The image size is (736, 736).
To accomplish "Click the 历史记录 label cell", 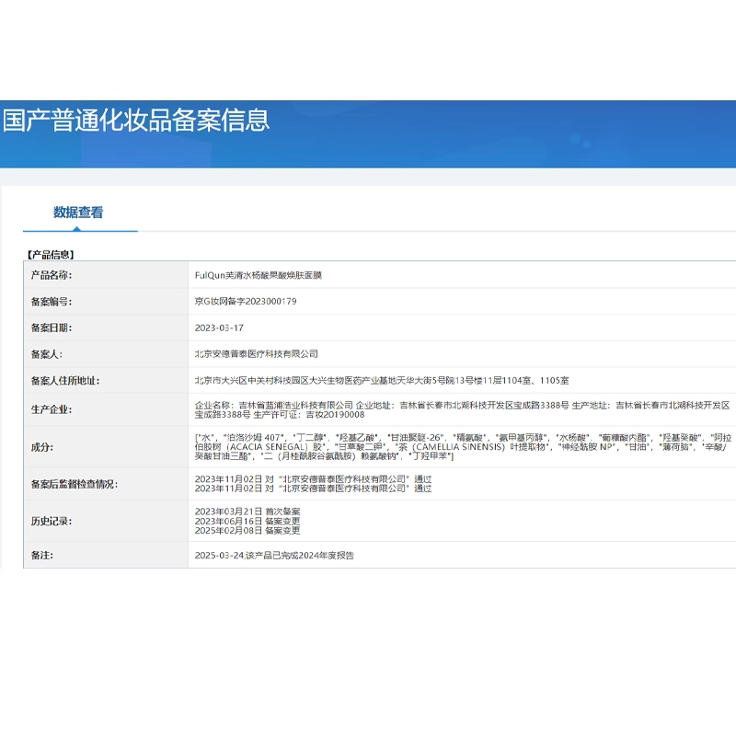I will [x=106, y=521].
